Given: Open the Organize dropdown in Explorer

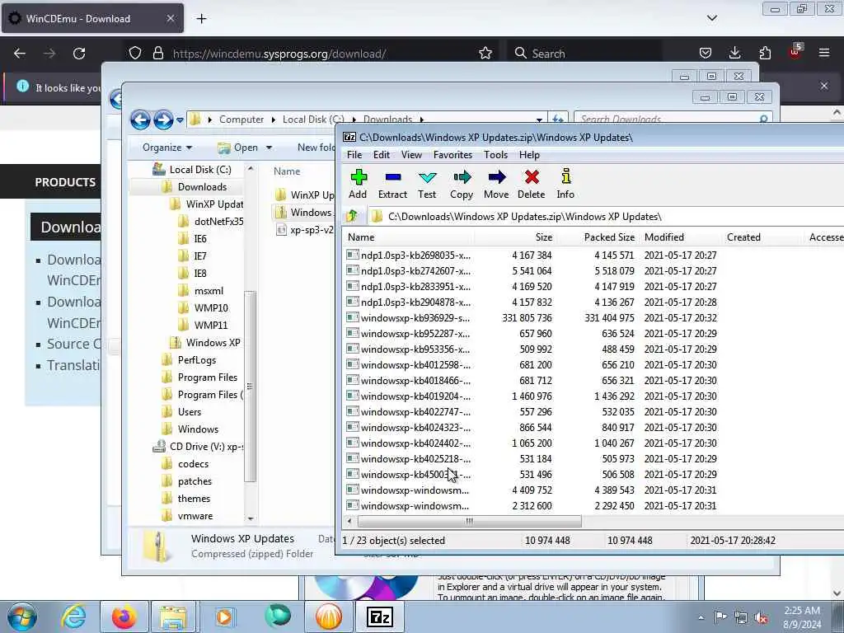Looking at the screenshot, I should 166,148.
